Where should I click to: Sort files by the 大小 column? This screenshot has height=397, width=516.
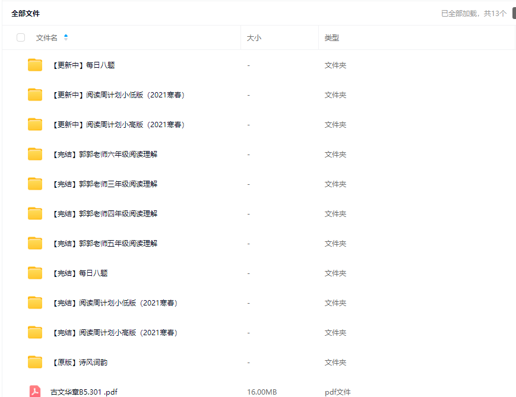pyautogui.click(x=254, y=38)
